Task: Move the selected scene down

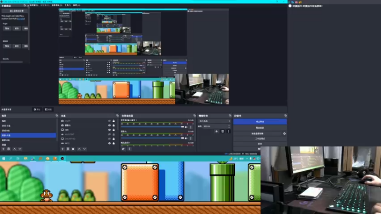Action: pyautogui.click(x=20, y=149)
